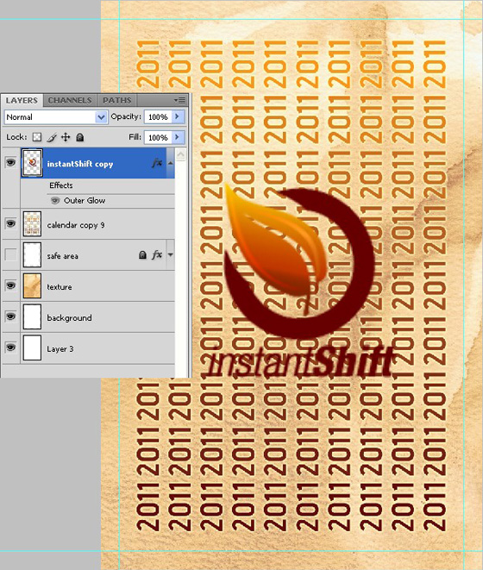Click lock position move icon

[66, 137]
